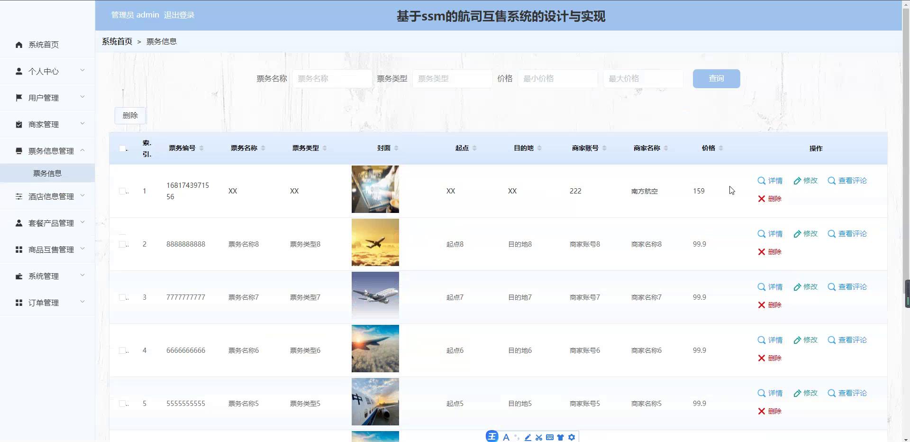Sort by 商家账号 column arrows

pos(604,148)
